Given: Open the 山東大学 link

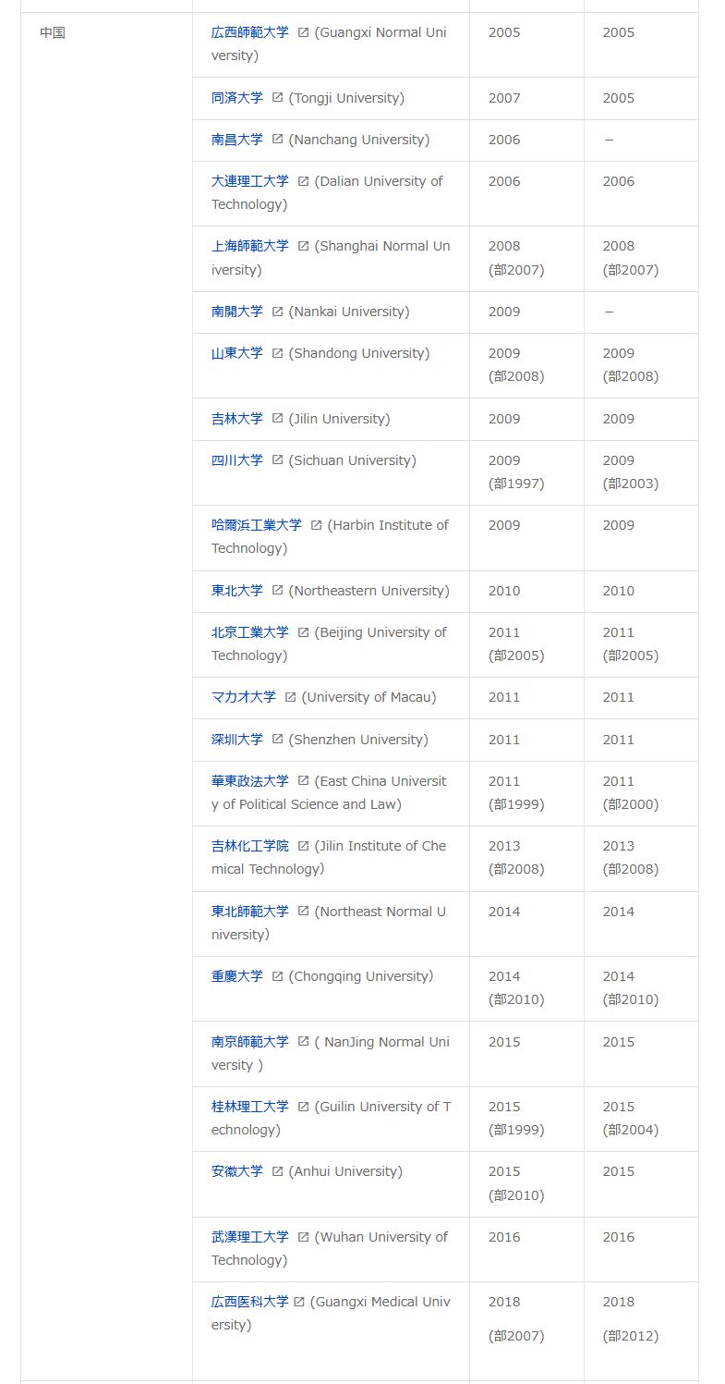Looking at the screenshot, I should pos(237,353).
